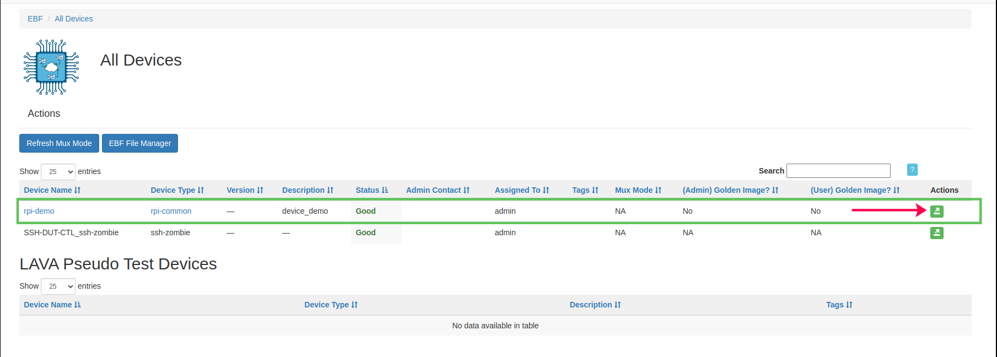Click the LAVA Pseudo Test Devices heading
Image resolution: width=997 pixels, height=357 pixels.
[x=118, y=264]
